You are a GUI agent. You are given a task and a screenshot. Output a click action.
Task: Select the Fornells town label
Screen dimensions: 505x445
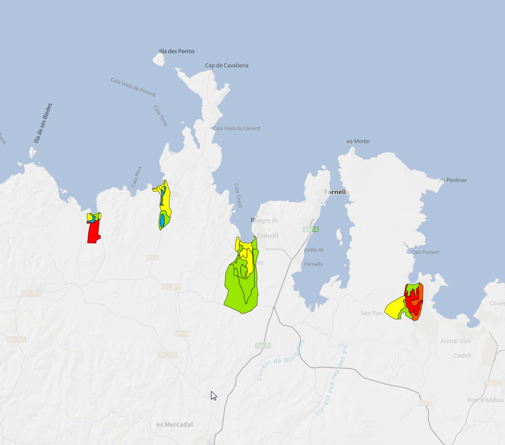pyautogui.click(x=336, y=192)
